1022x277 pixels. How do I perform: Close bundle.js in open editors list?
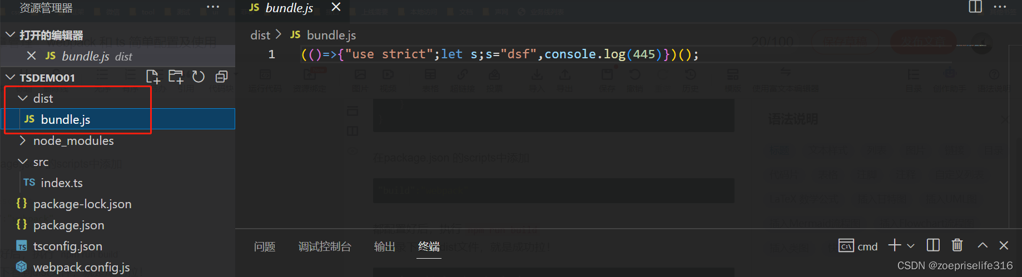32,56
